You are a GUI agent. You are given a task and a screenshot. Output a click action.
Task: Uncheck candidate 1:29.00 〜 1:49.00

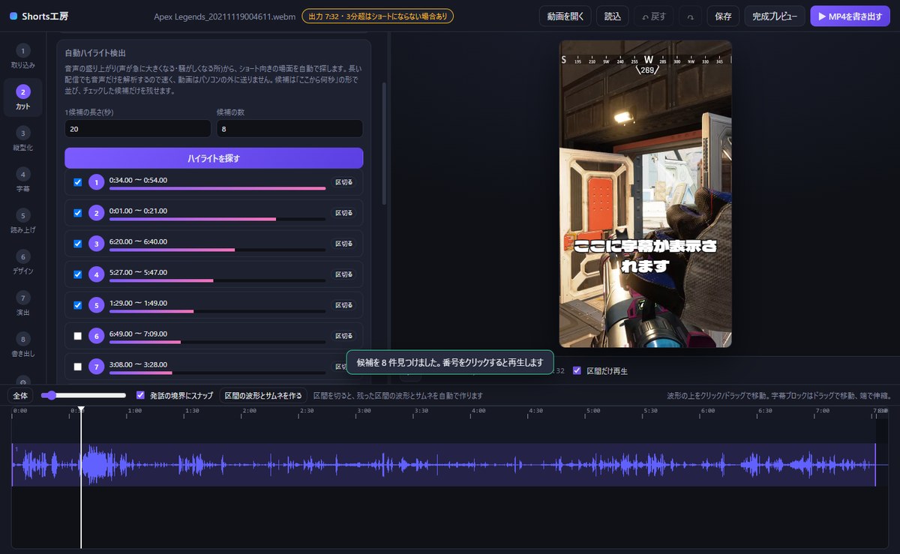[78, 305]
